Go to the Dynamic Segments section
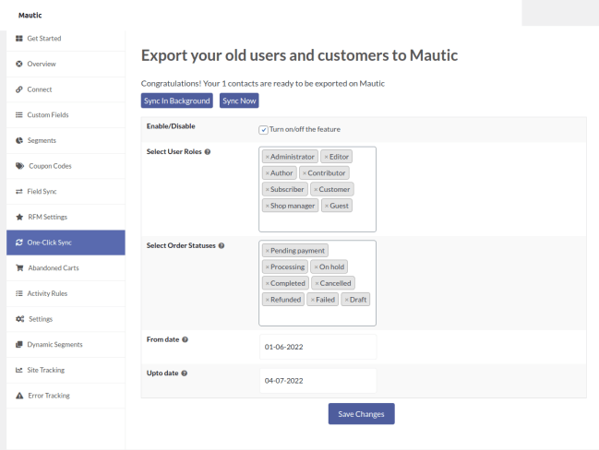The height and width of the screenshot is (450, 599). pos(54,345)
